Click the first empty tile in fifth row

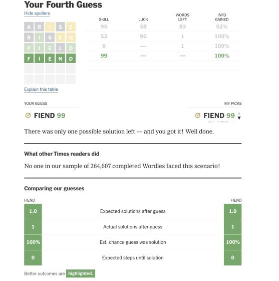pos(29,69)
